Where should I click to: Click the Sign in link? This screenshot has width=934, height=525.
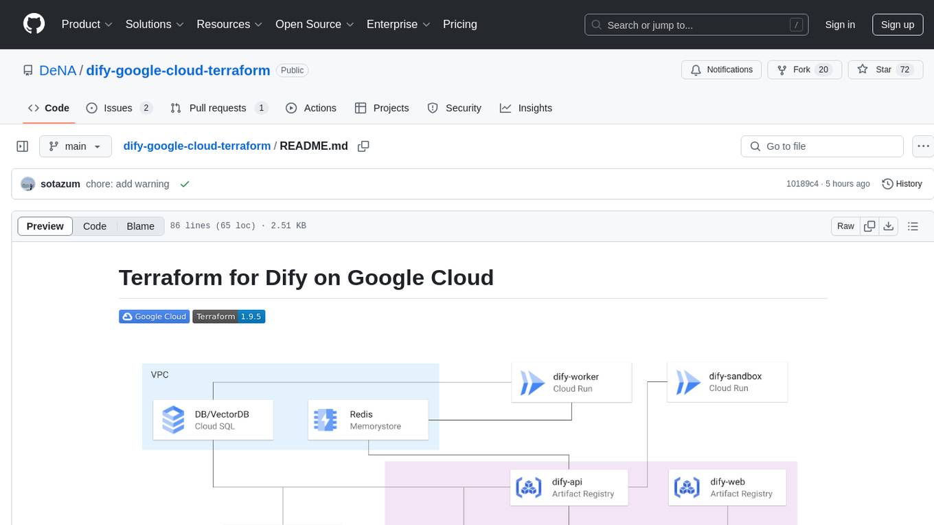tap(840, 25)
